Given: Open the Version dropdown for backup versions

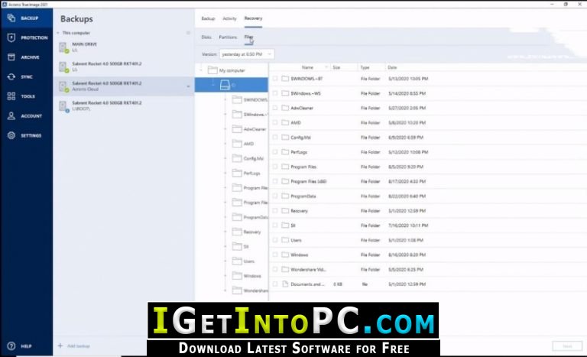Looking at the screenshot, I should [247, 54].
